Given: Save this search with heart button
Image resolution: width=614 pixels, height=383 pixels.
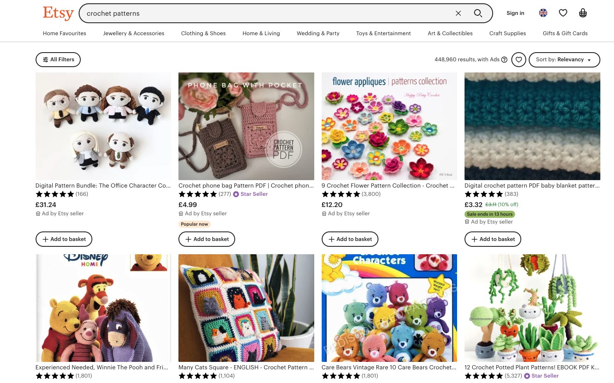Looking at the screenshot, I should point(518,60).
